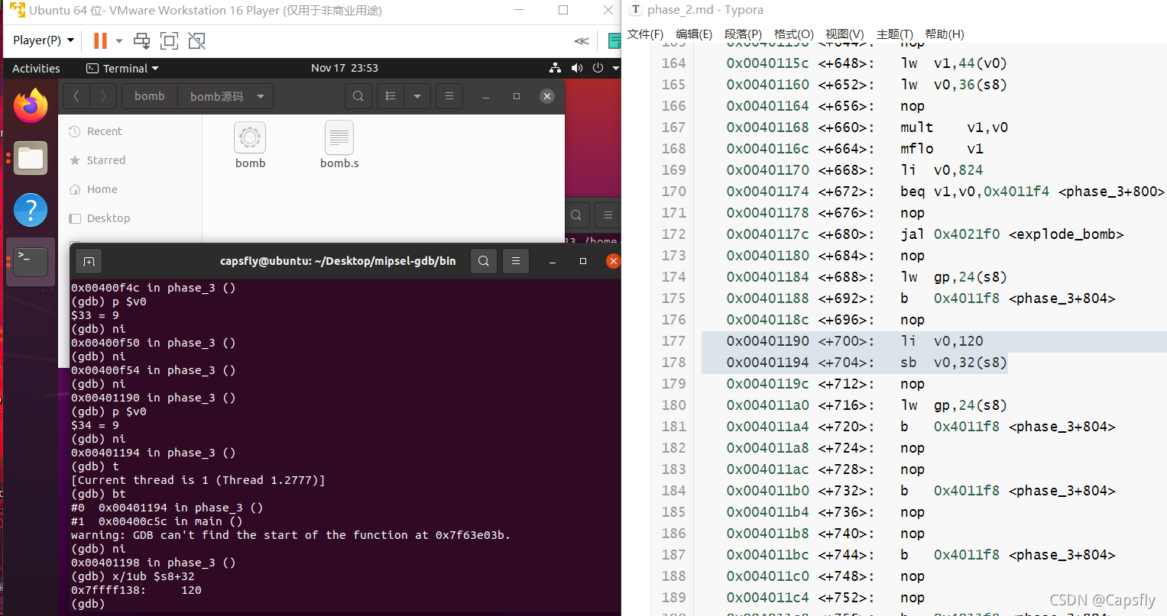
Task: Go to Home in Files sidebar
Action: click(103, 189)
